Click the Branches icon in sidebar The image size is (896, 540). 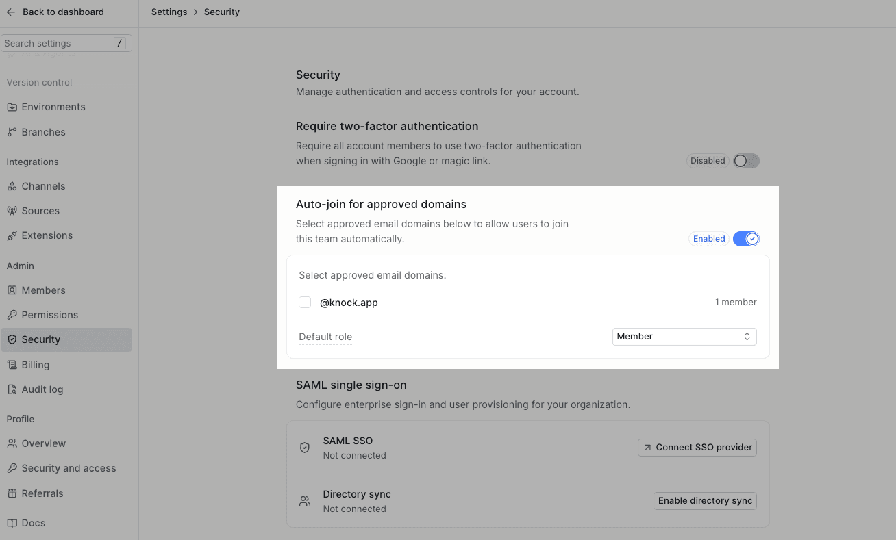point(12,132)
